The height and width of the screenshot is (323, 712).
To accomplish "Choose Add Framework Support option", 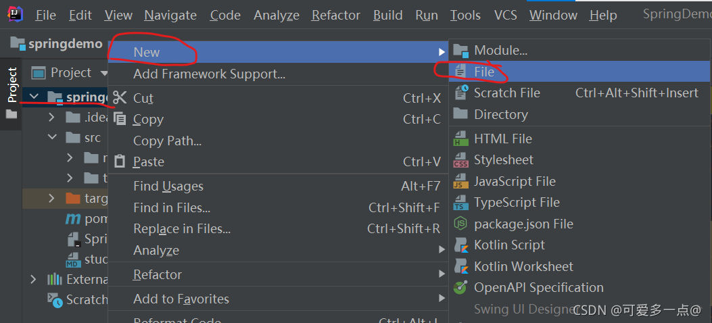I will (209, 74).
